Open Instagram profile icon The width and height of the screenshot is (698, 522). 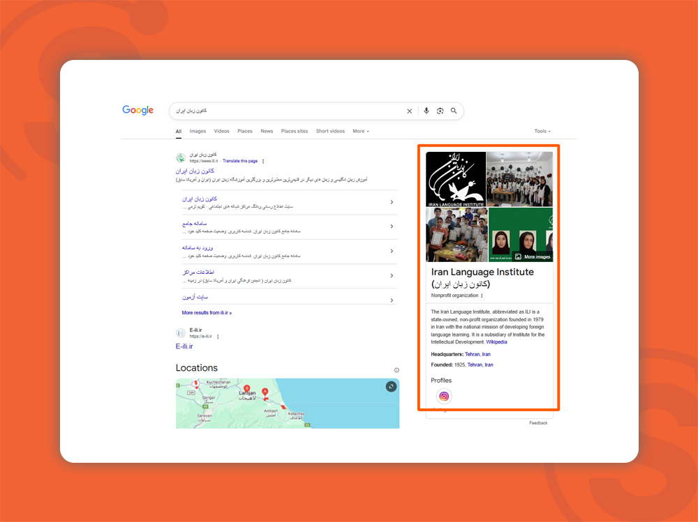tap(444, 396)
